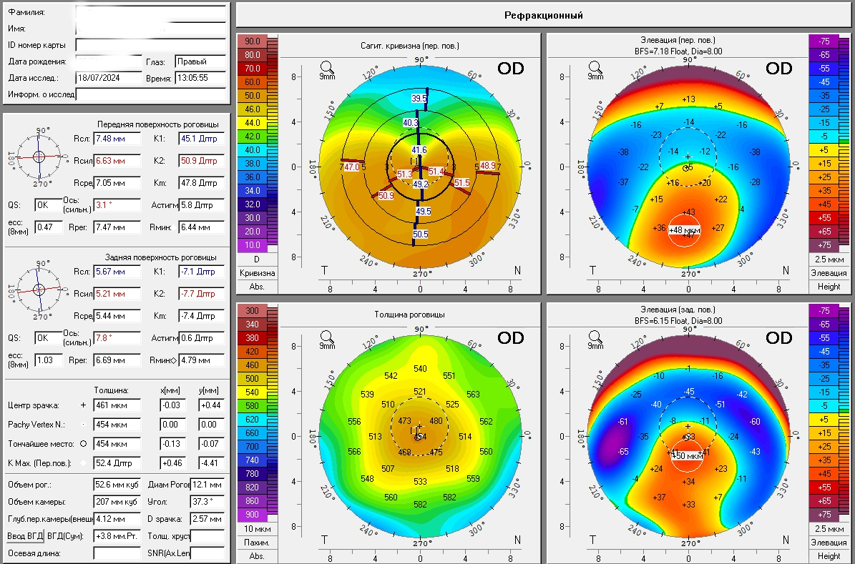The height and width of the screenshot is (564, 855).
Task: Click the +48 мкм marker on the anterior elevation map
Action: tap(684, 230)
